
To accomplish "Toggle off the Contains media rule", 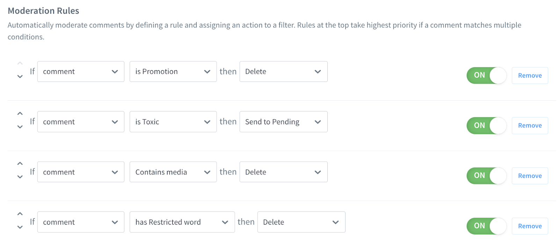I will pyautogui.click(x=486, y=176).
